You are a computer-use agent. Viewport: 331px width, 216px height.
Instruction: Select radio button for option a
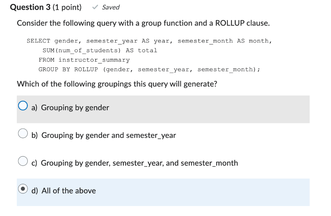click(x=23, y=105)
